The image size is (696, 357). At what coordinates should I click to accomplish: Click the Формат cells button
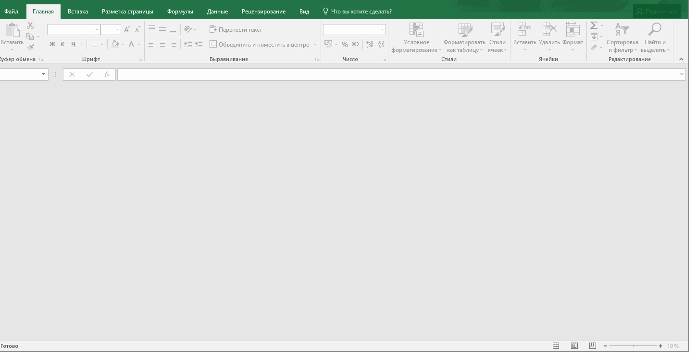tap(572, 37)
